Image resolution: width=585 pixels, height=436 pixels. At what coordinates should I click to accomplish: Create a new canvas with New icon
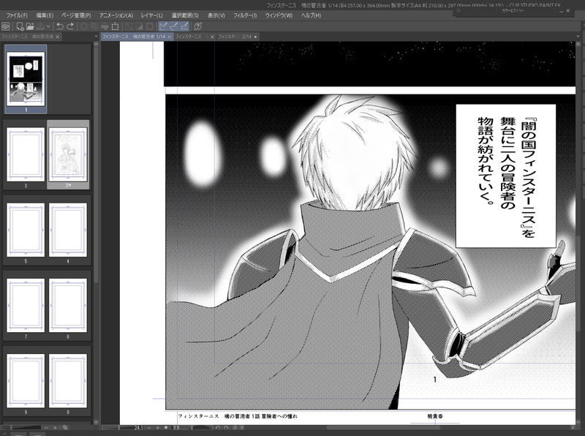click(x=20, y=26)
